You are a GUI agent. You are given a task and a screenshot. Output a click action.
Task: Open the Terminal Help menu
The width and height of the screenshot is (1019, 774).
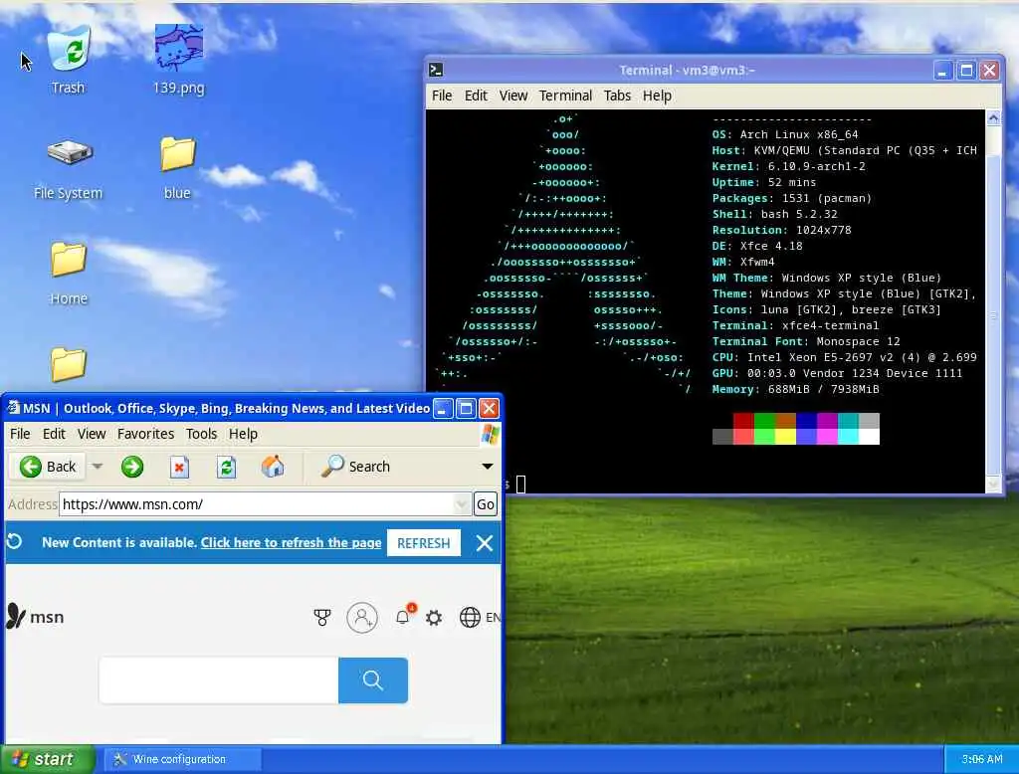click(x=657, y=96)
